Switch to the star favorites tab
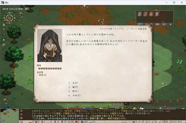Viewport: 186px width, 123px height. (171, 24)
